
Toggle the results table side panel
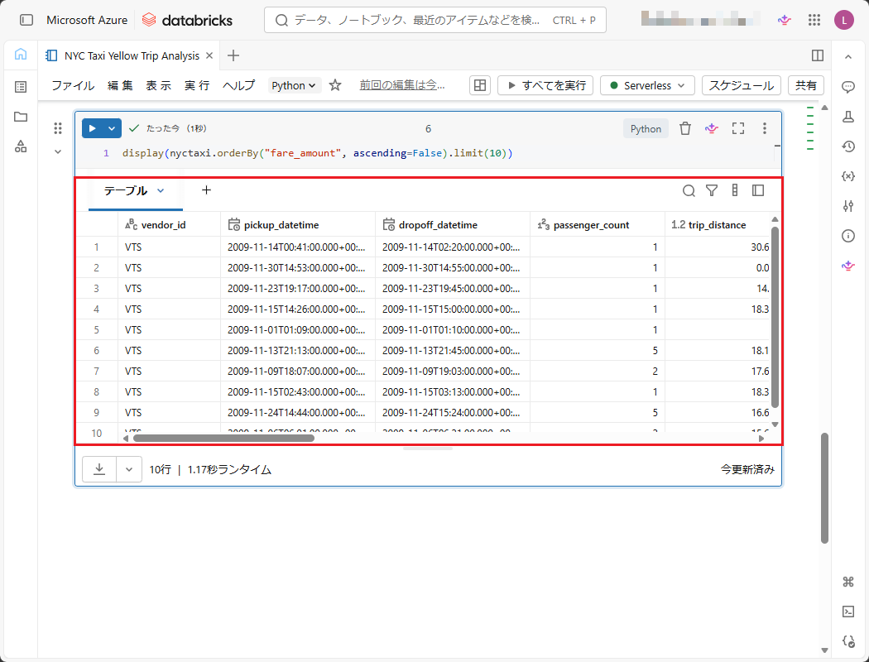tap(758, 191)
